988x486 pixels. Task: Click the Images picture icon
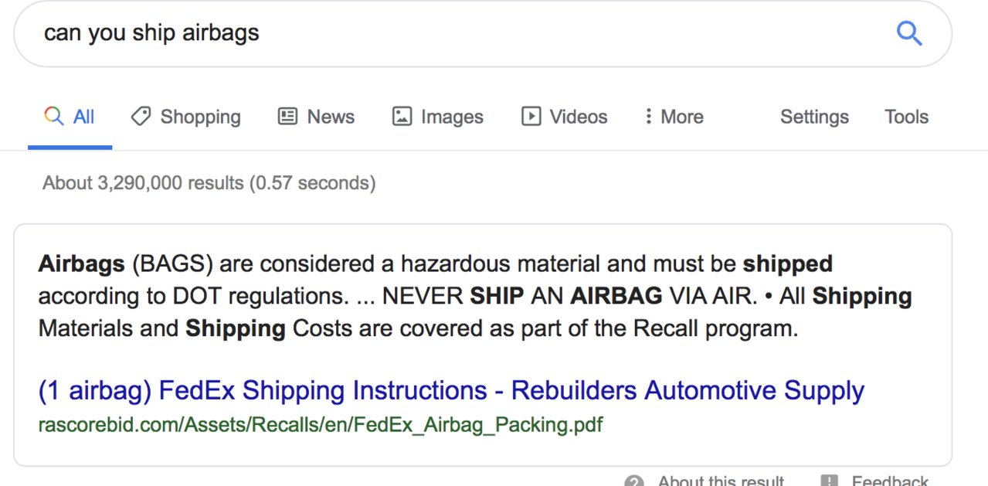[402, 117]
